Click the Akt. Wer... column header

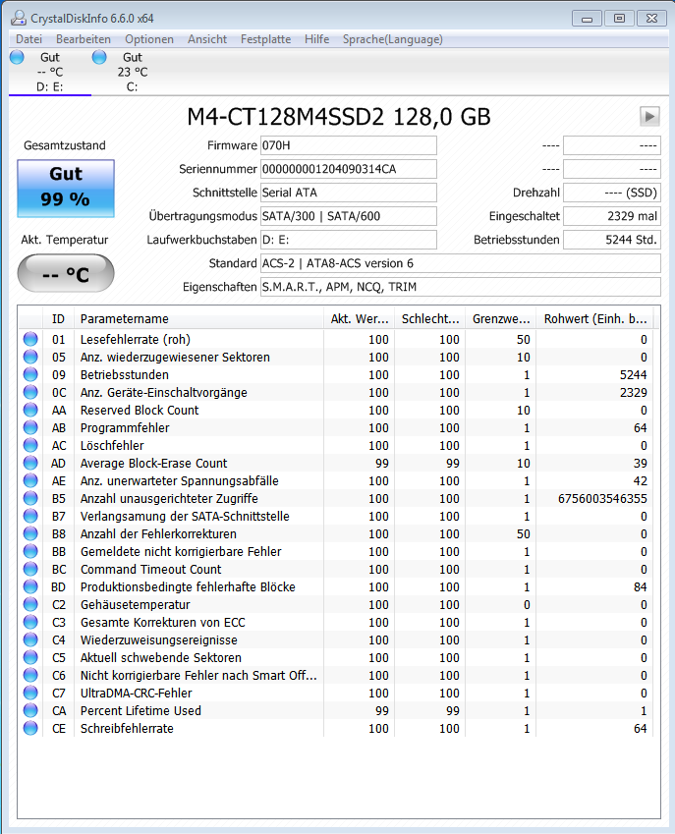click(359, 318)
